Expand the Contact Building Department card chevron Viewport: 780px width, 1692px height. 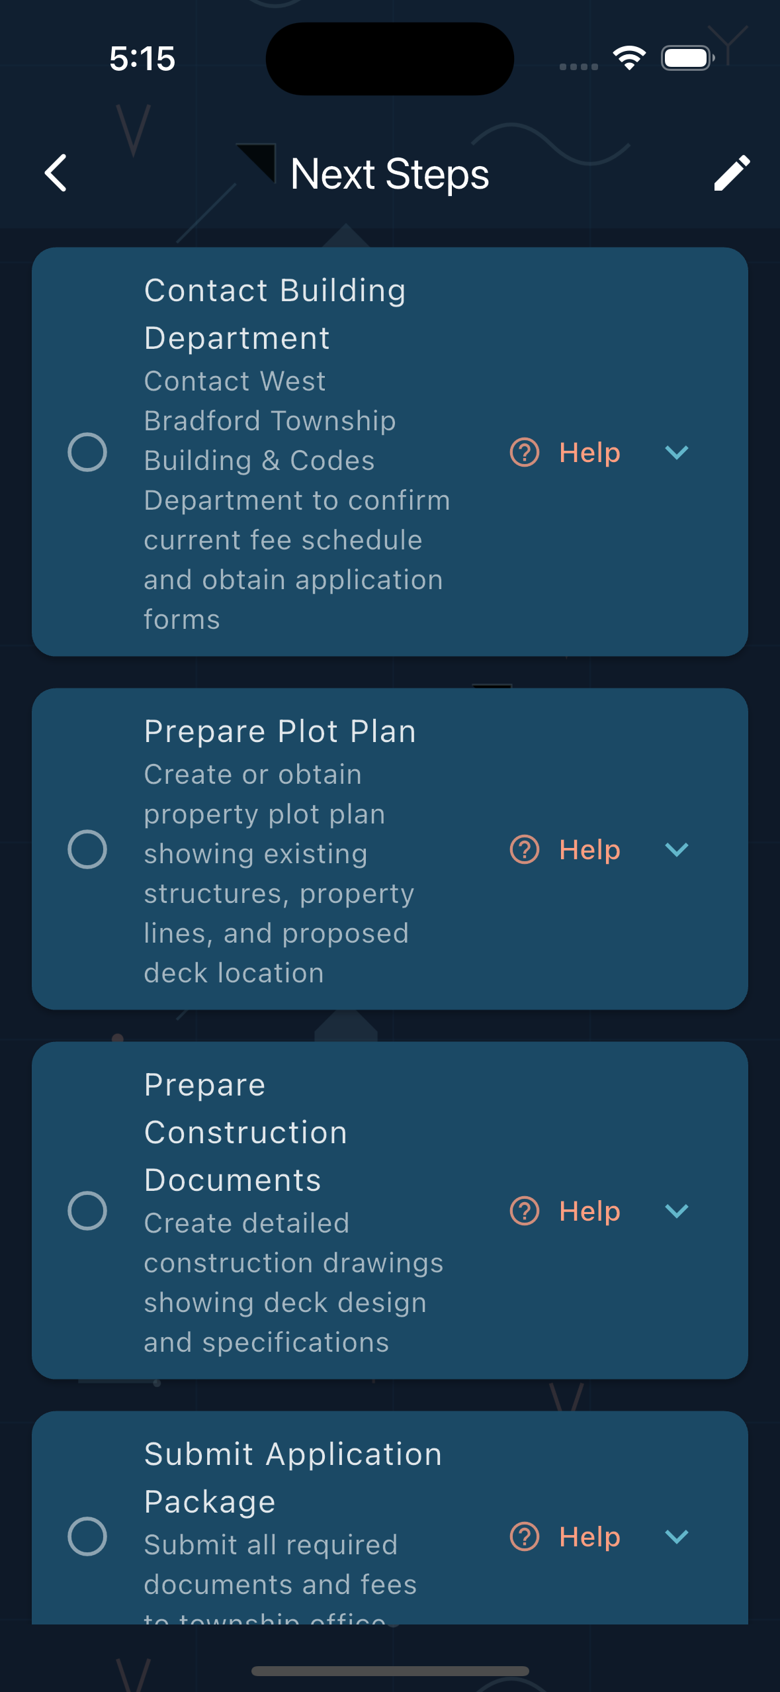[x=677, y=453]
